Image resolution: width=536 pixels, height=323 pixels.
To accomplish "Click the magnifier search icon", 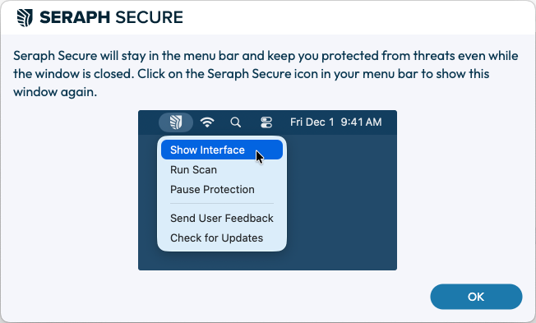I will point(235,122).
